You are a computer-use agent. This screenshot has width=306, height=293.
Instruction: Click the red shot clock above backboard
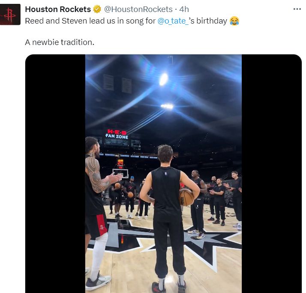click(x=120, y=162)
